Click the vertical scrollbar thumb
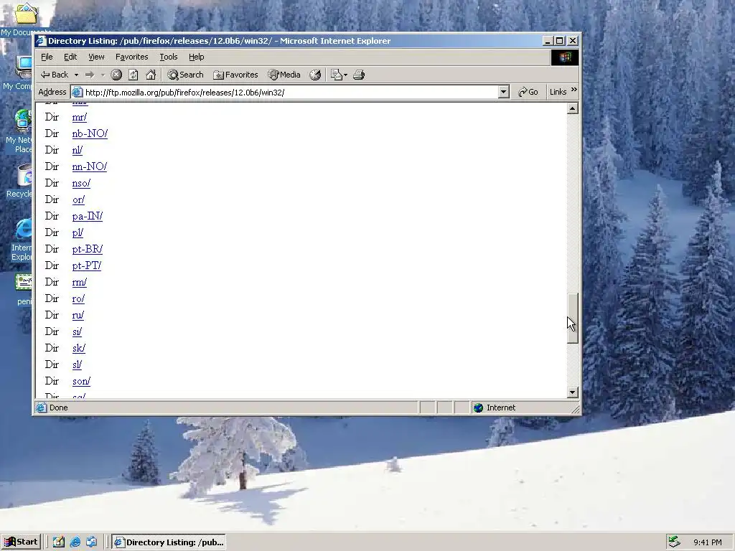Viewport: 735px width, 551px height. coord(572,319)
